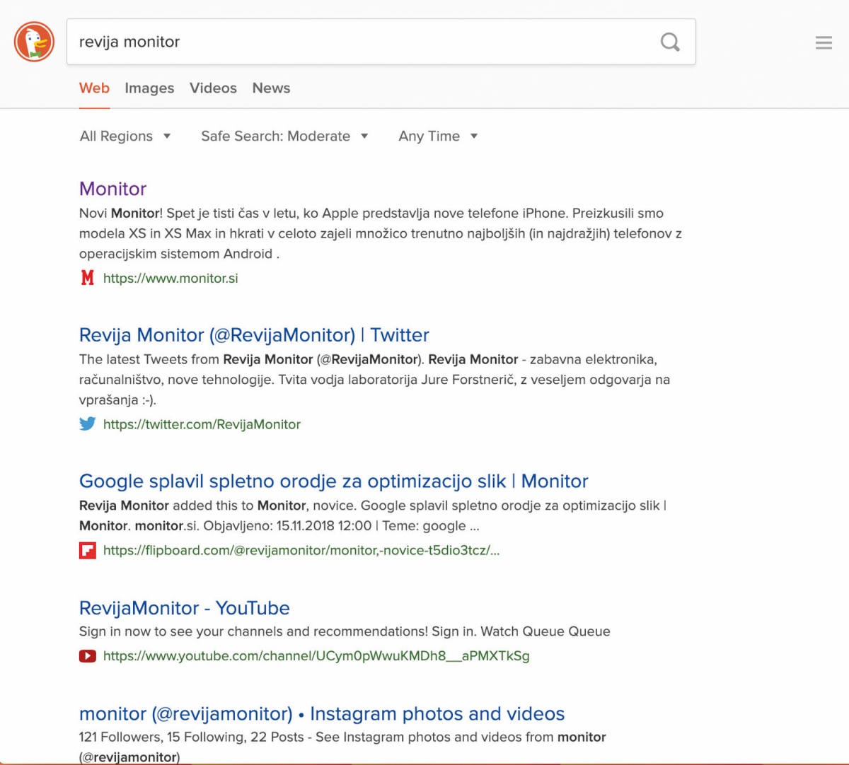The width and height of the screenshot is (849, 765).
Task: Expand the All Regions dropdown
Action: pyautogui.click(x=125, y=136)
